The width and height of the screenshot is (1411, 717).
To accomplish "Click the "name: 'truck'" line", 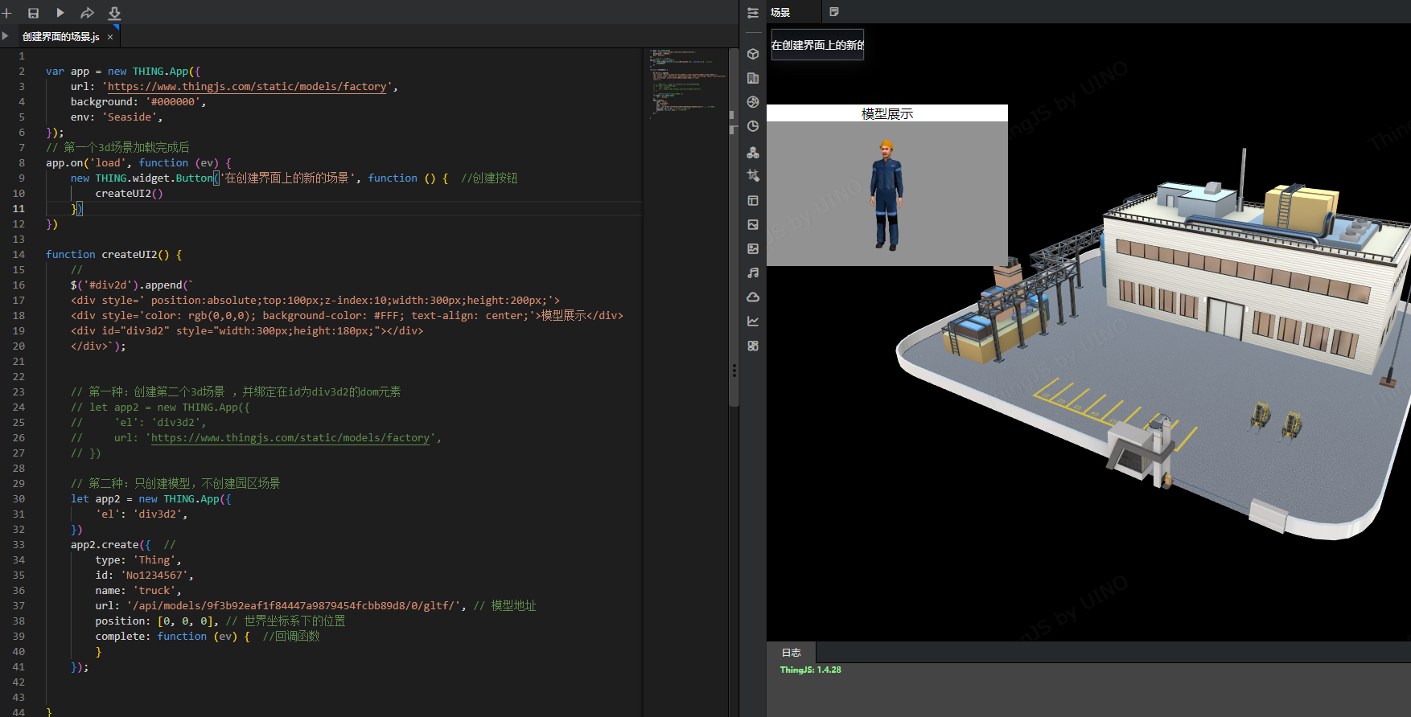I will 138,591.
